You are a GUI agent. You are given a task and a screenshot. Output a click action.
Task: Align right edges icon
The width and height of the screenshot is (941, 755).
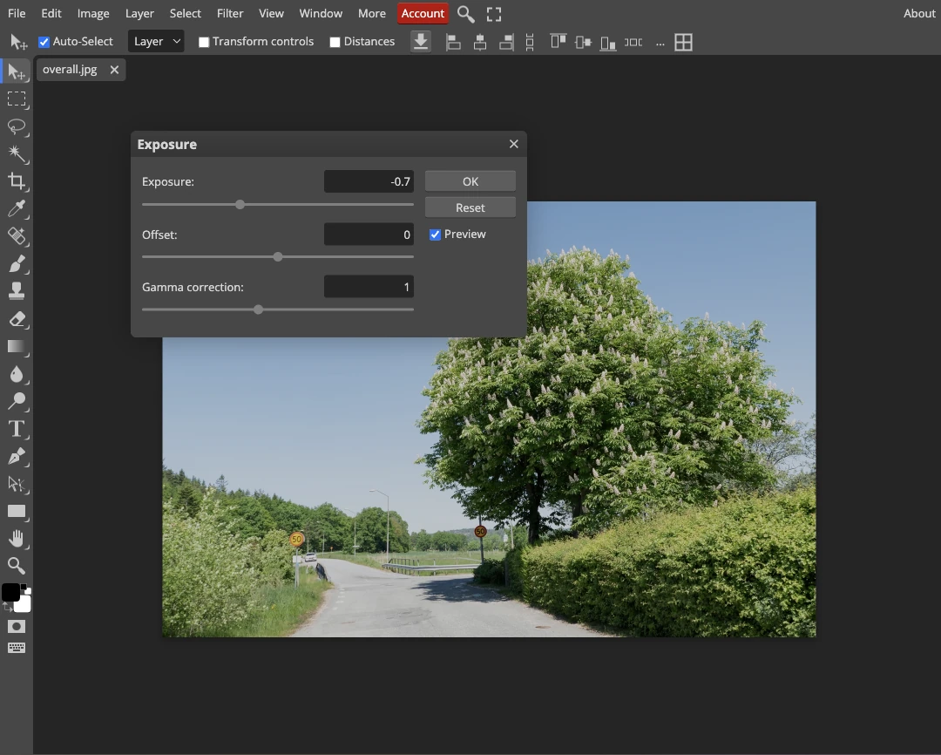click(506, 42)
